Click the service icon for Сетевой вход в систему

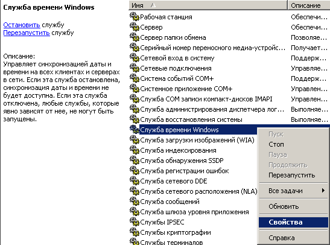[x=135, y=58]
